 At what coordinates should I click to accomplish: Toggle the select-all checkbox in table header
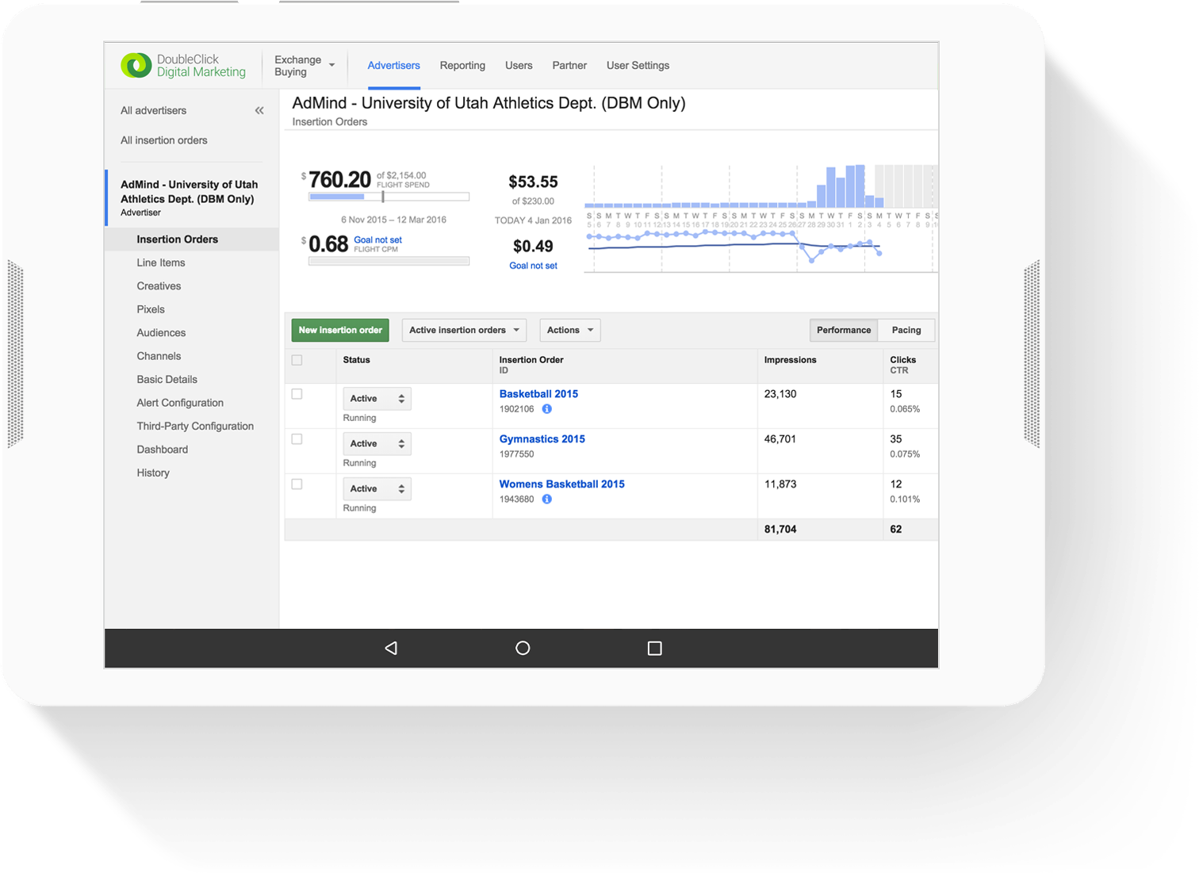[x=297, y=360]
